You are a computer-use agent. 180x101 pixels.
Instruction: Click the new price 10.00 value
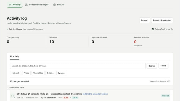(75, 98)
